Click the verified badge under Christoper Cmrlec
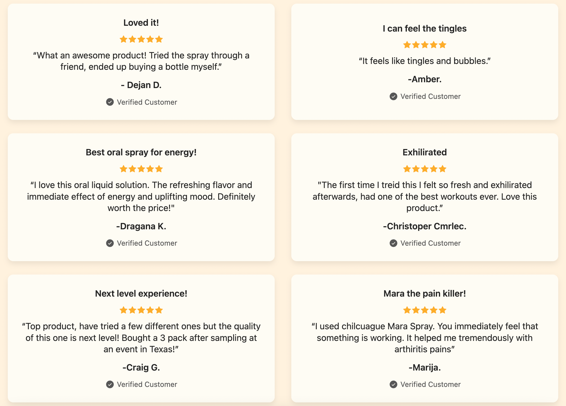 (393, 243)
